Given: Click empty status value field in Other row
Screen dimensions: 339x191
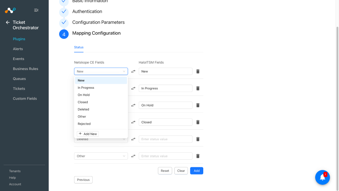Looking at the screenshot, I should (x=166, y=156).
